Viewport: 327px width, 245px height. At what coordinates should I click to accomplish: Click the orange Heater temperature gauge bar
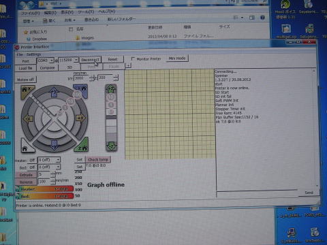44,189
